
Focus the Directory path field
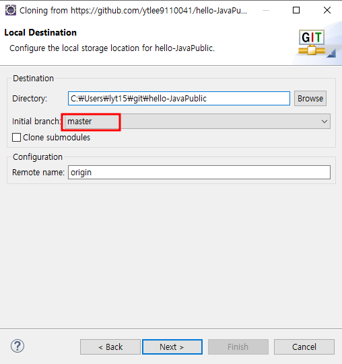[179, 99]
